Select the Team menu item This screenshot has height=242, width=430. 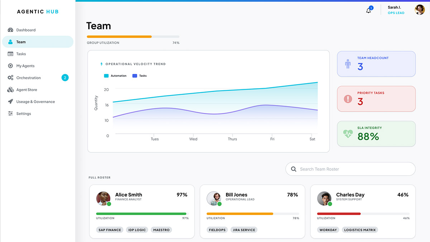[38, 42]
